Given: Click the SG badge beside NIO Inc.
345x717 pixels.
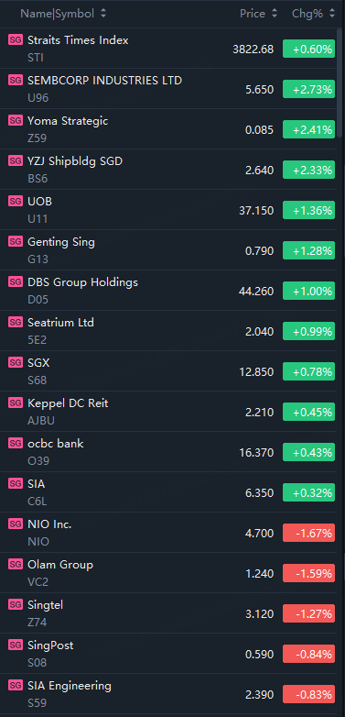Looking at the screenshot, I should coord(16,524).
